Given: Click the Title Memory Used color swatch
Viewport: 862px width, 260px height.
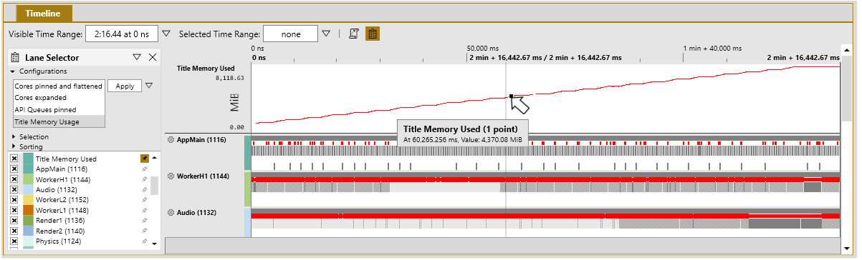Looking at the screenshot, I should (x=28, y=159).
